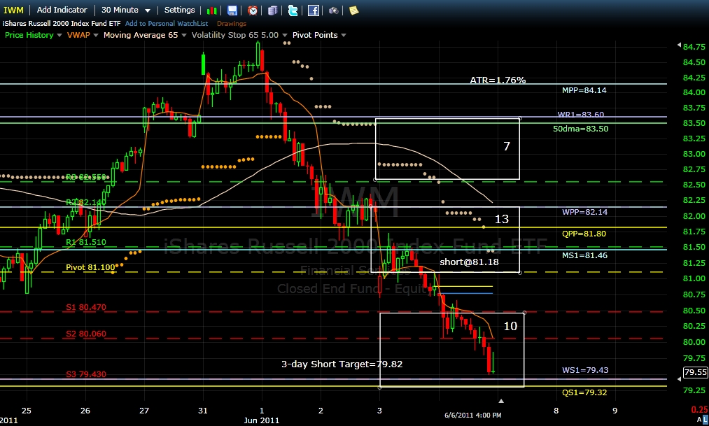
Task: Click the annotation number 10 in lower box
Action: click(510, 326)
